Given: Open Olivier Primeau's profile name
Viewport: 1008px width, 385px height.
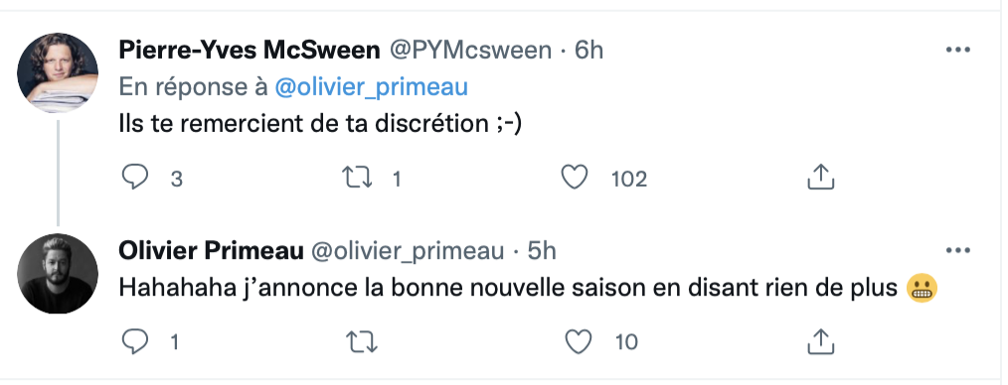Looking at the screenshot, I should point(211,251).
